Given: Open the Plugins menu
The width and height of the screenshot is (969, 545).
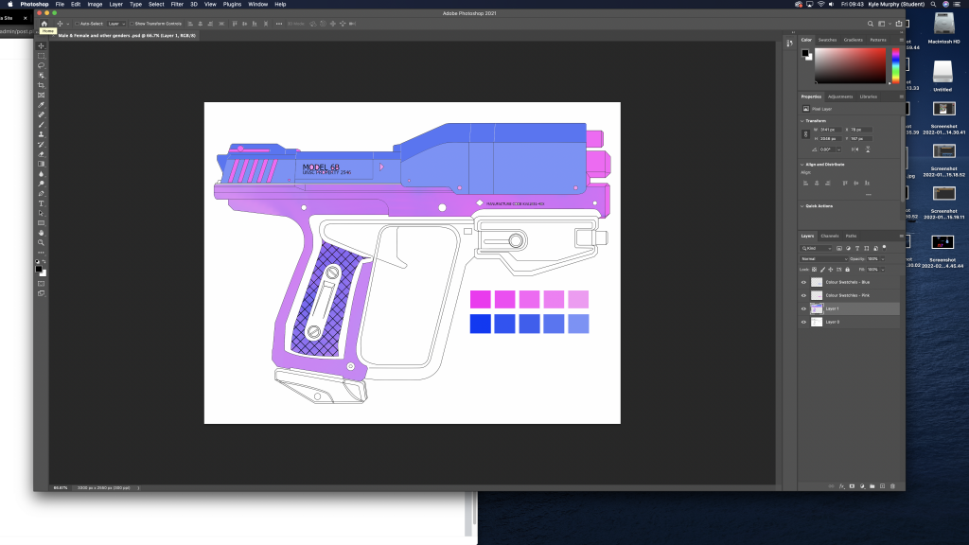Looking at the screenshot, I should (x=232, y=5).
